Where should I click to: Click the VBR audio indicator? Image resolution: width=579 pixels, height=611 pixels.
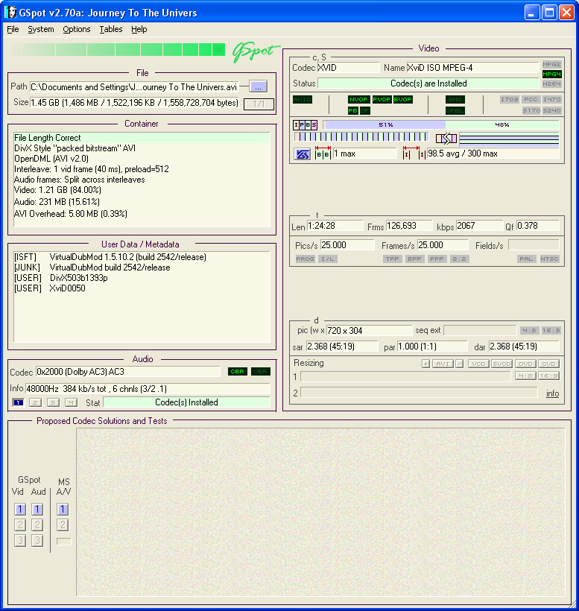(x=260, y=371)
